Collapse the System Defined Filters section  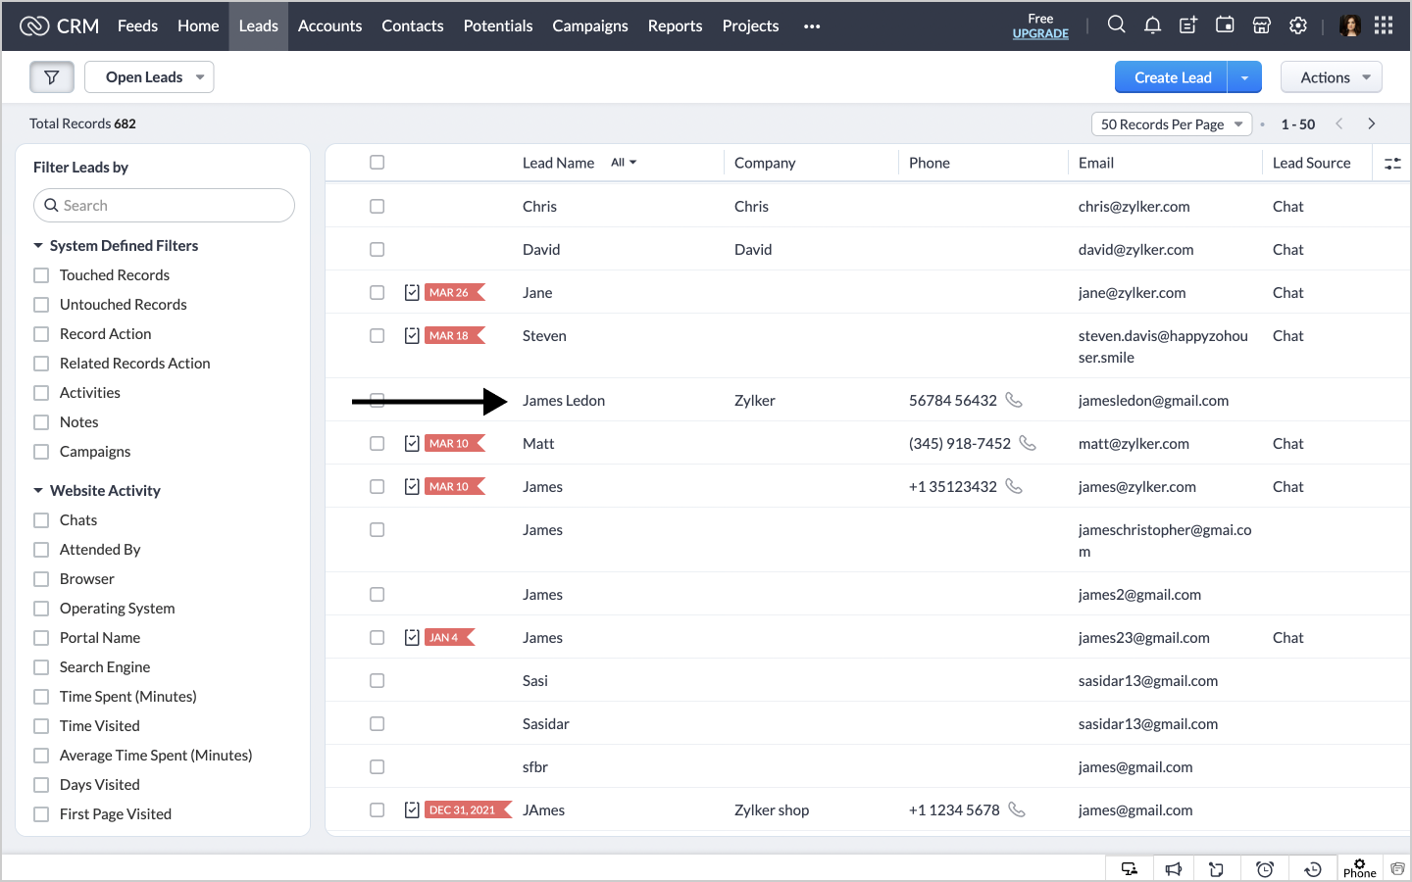click(x=38, y=245)
